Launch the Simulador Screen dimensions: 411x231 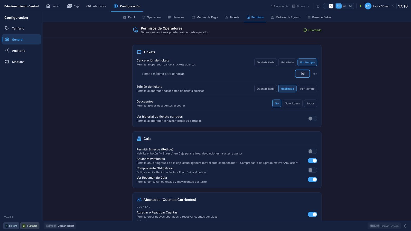[301, 6]
